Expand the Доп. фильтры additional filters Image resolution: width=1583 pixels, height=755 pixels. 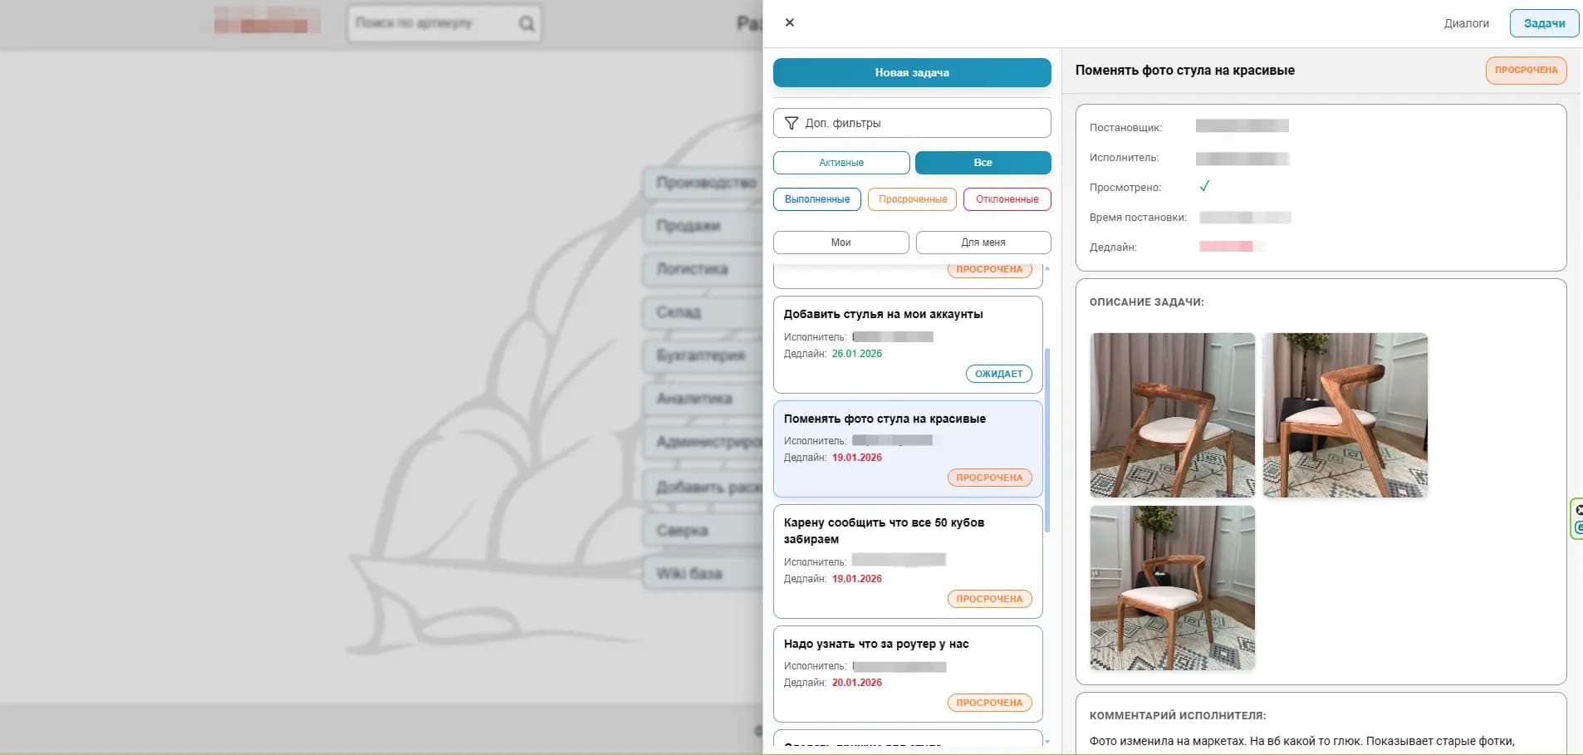[x=911, y=123]
